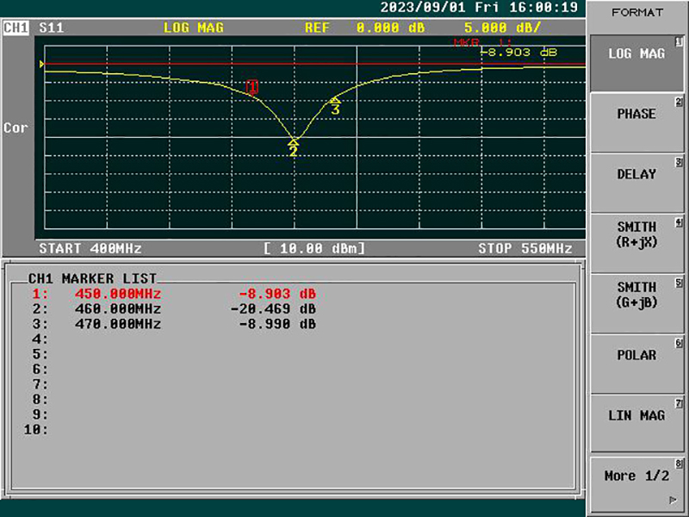
Task: Select marker list row 470.000MHz
Action: 174,324
